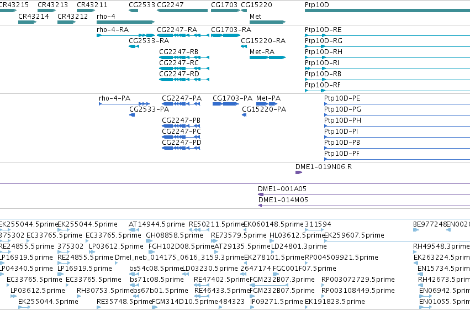Select the 311594 feature
This screenshot has width=470, height=310.
tap(314, 230)
